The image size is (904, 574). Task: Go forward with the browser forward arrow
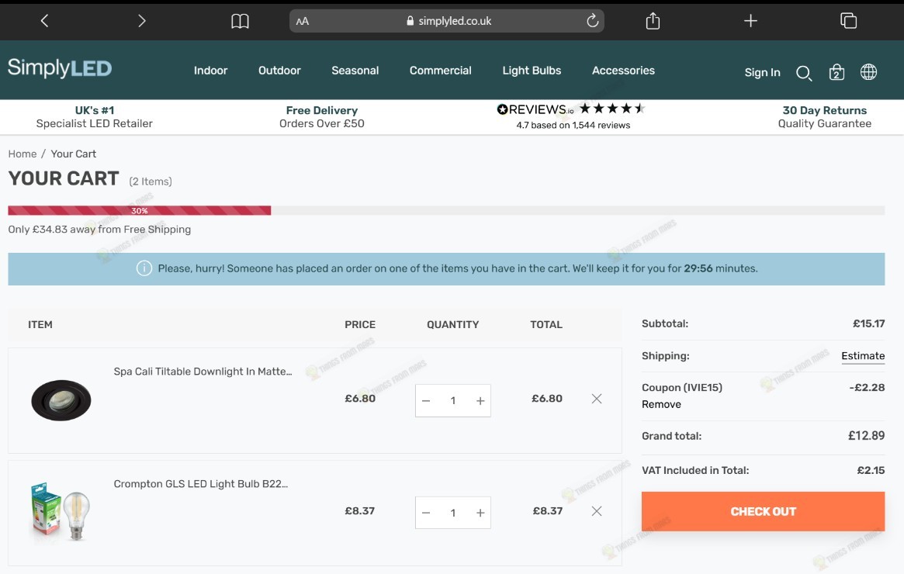(x=142, y=21)
